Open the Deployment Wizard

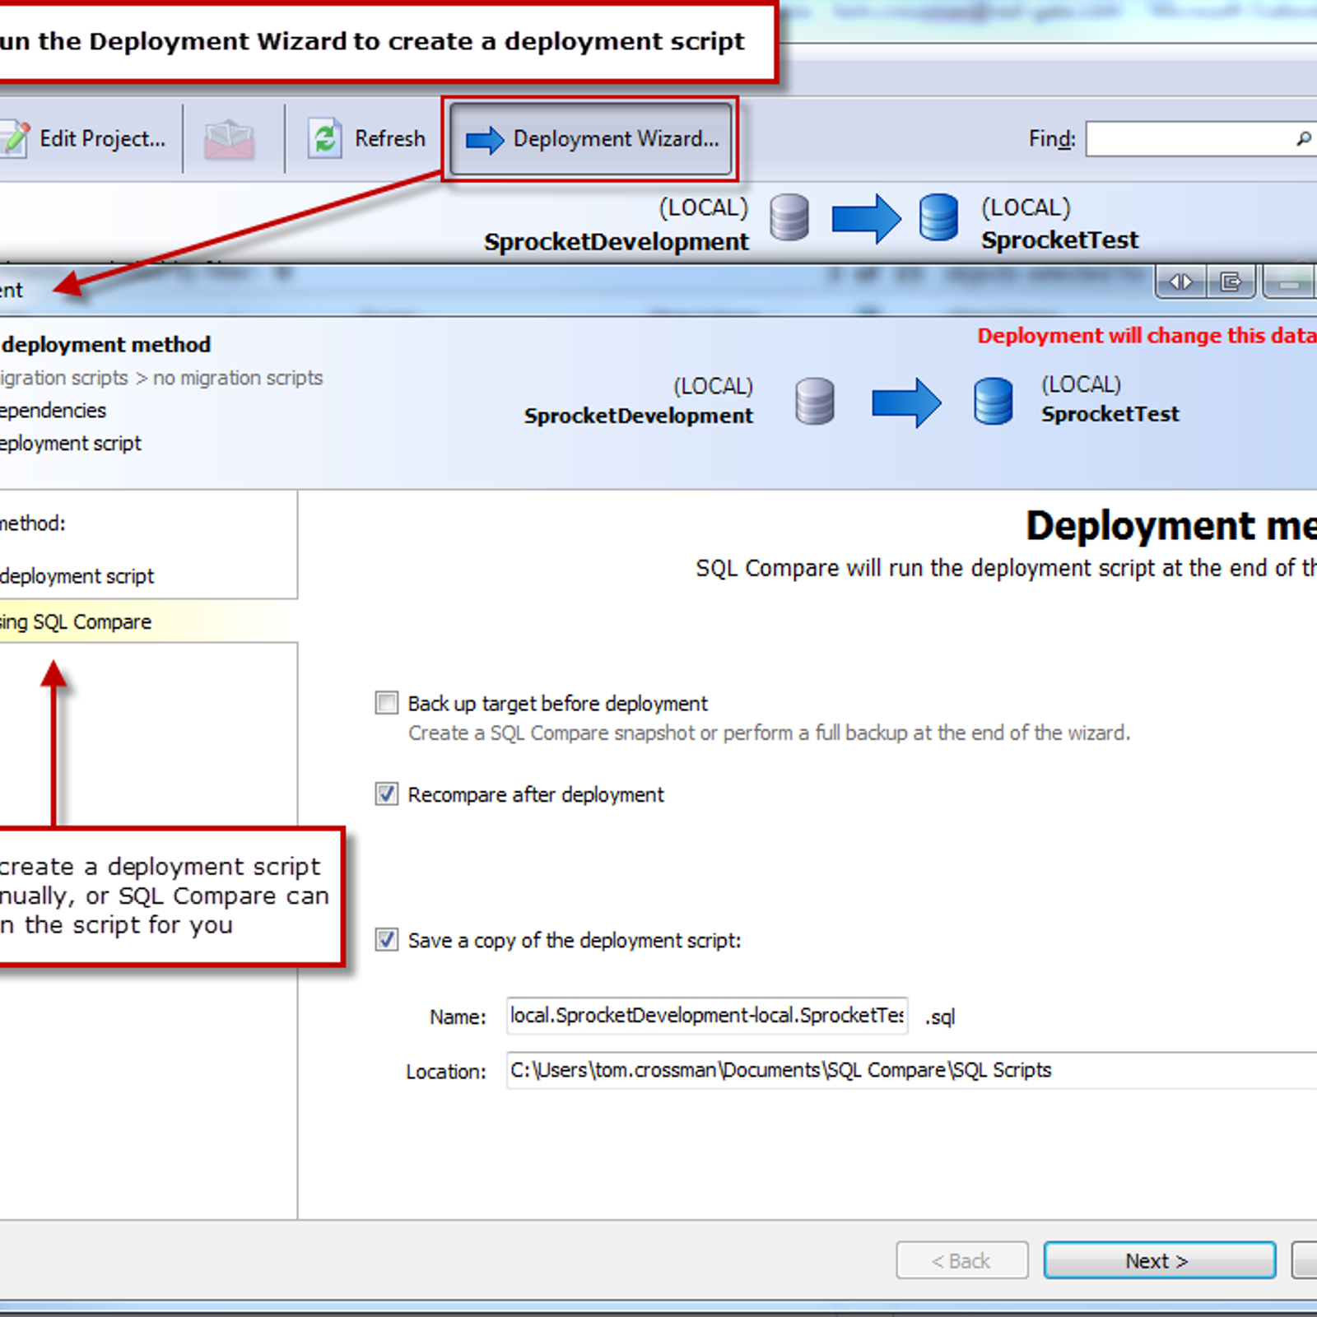591,139
